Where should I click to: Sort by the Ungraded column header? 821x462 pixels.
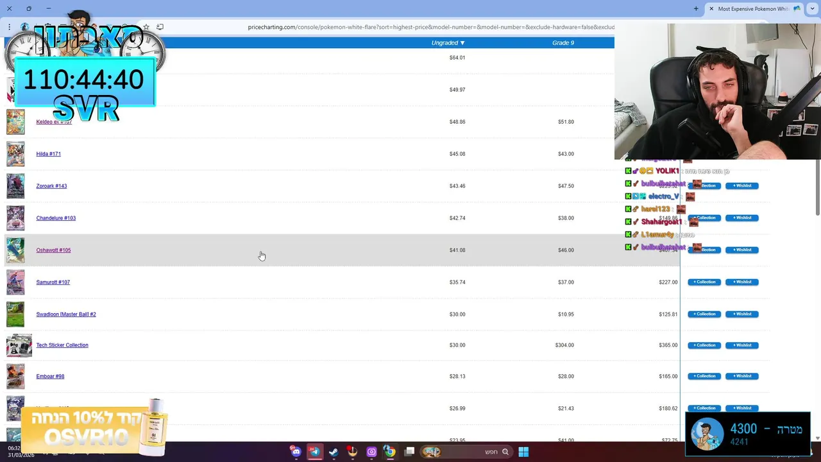448,43
